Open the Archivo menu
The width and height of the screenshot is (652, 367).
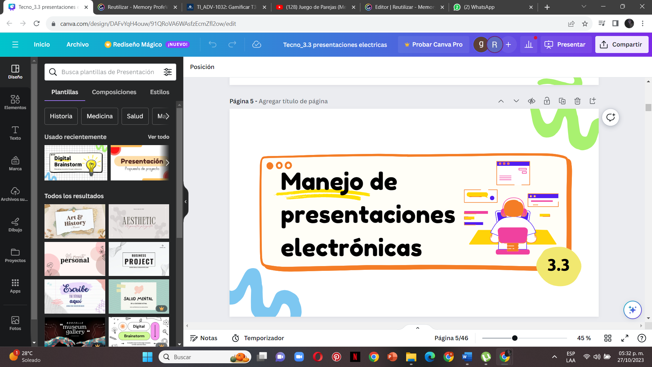(77, 45)
